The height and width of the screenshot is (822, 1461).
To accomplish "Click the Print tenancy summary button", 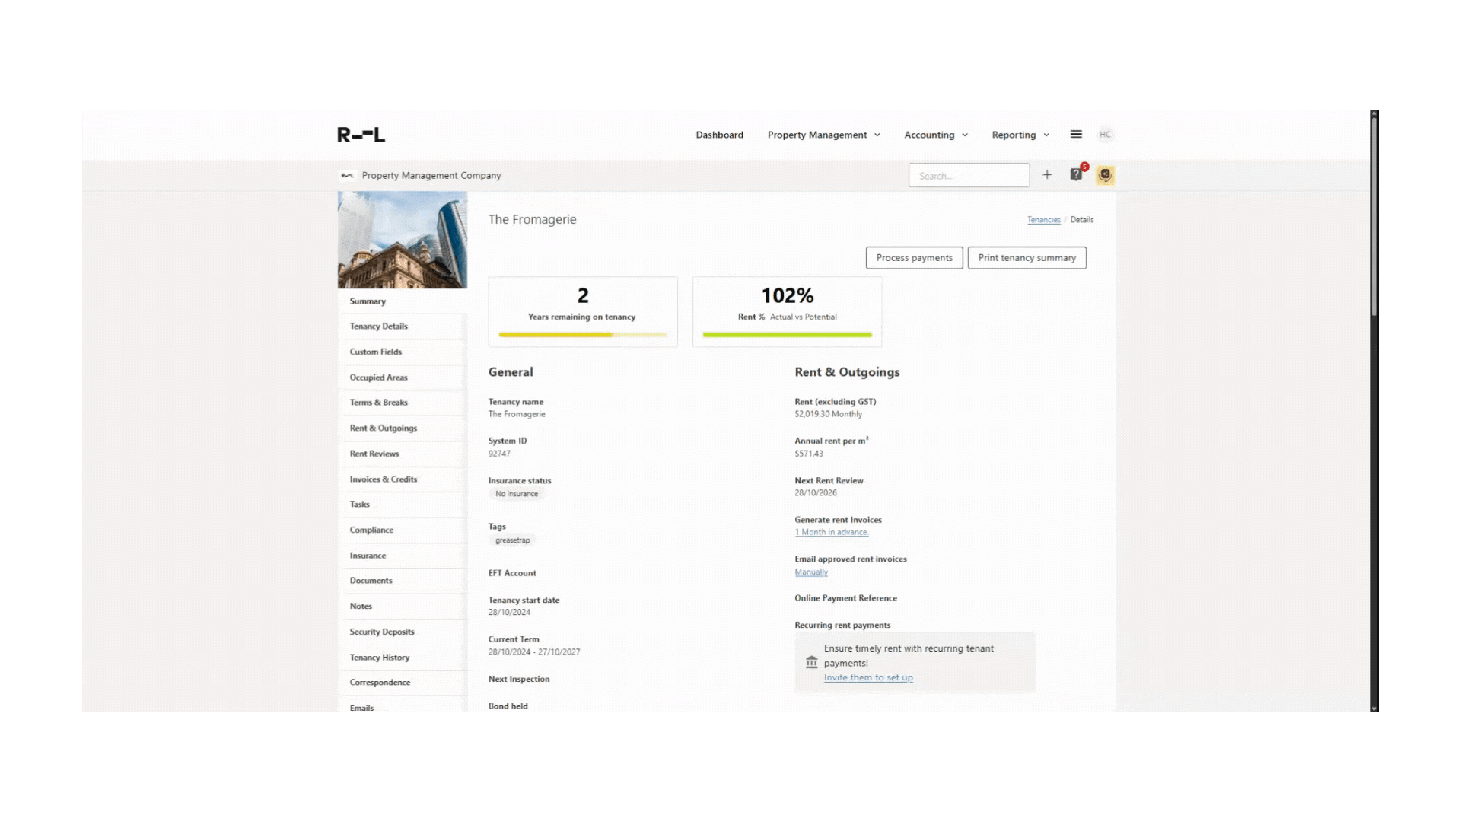I will coord(1027,257).
